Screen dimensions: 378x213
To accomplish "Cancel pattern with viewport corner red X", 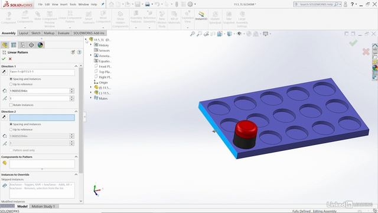I will click(x=366, y=51).
